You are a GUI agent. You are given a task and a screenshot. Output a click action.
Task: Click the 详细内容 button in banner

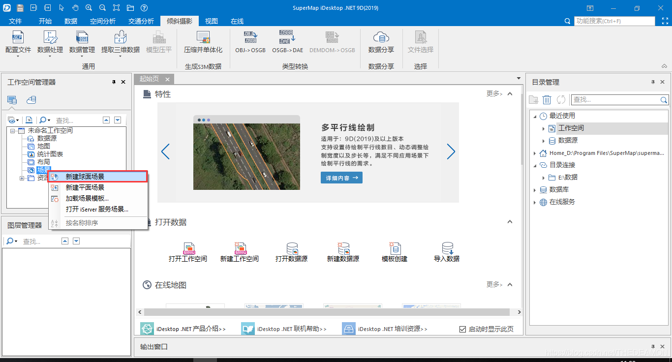pyautogui.click(x=341, y=178)
